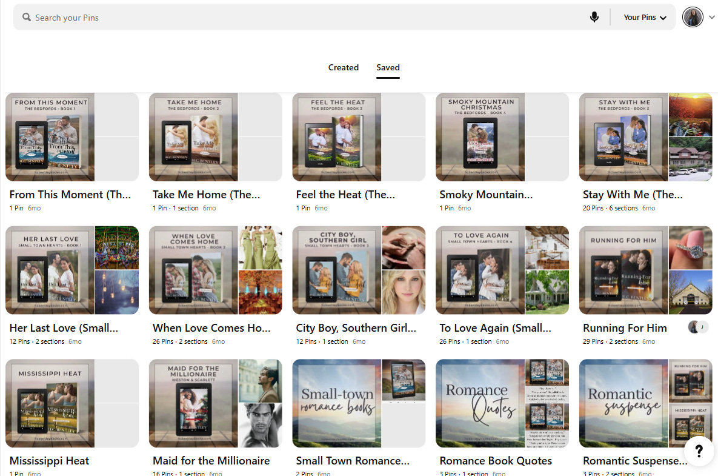
Task: Click the blonde woman portrait photo
Action: tap(404, 292)
